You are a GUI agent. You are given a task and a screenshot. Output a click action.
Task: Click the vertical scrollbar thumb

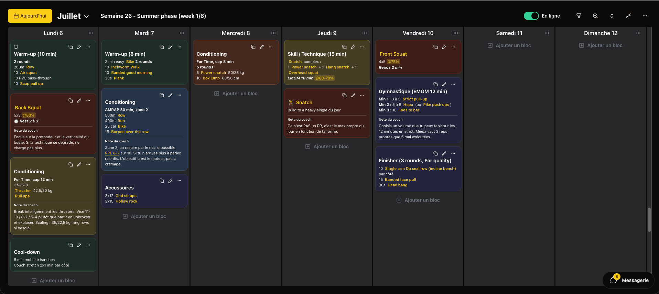coord(649,219)
